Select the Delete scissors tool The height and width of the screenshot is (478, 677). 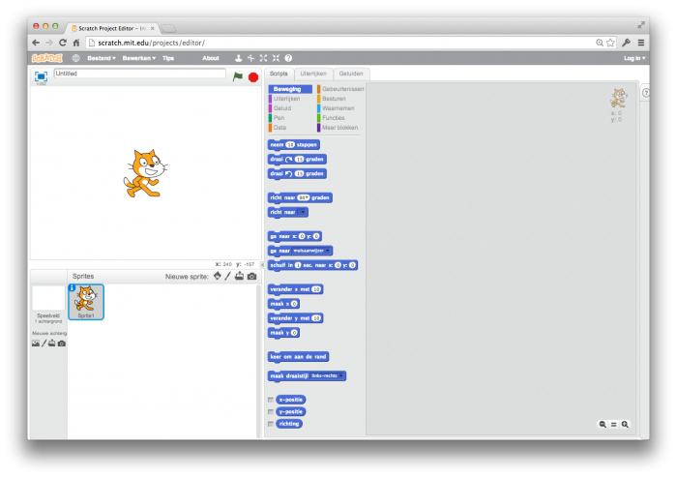click(250, 58)
